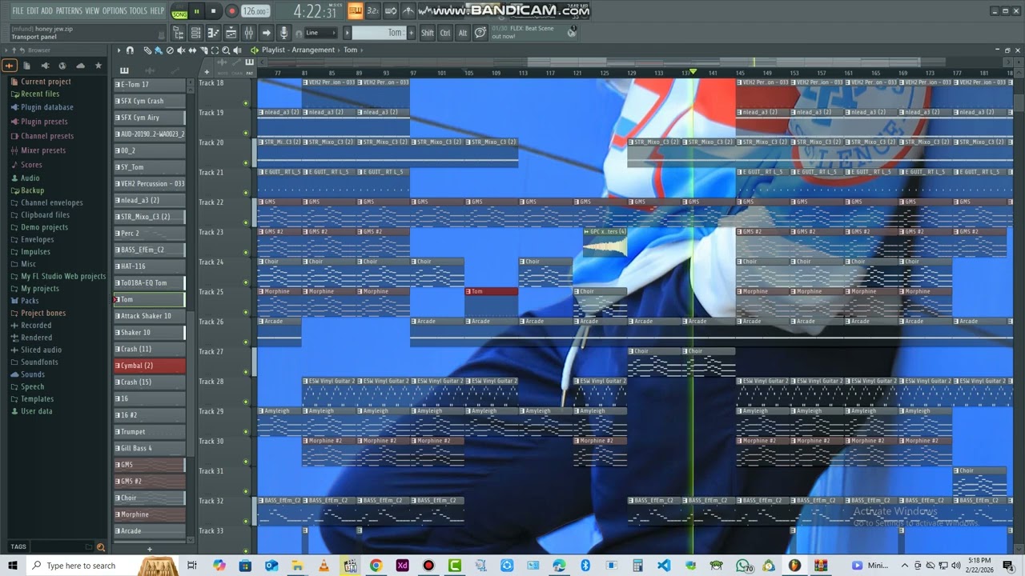Screen dimensions: 1025x576
Task: Select the playlist Draw pencil tool
Action: [x=147, y=50]
